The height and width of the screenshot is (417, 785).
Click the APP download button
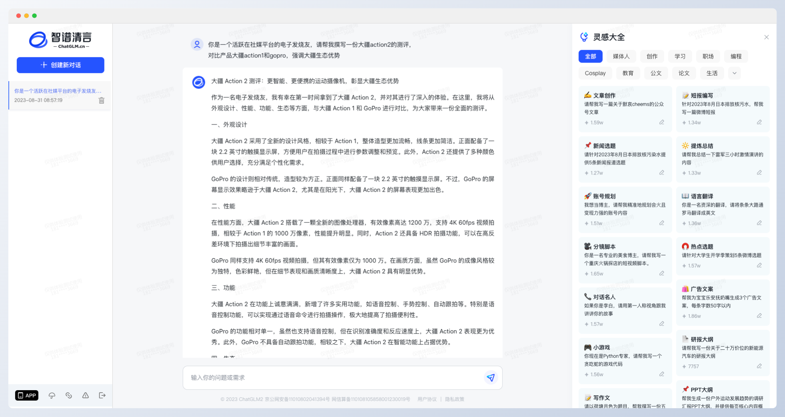pyautogui.click(x=27, y=395)
